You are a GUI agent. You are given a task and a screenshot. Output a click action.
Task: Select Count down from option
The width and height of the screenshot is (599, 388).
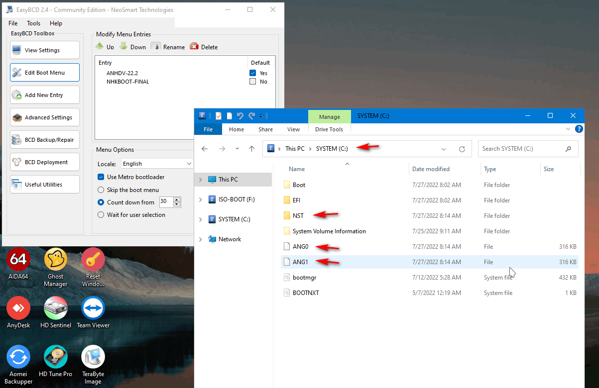[x=101, y=202]
